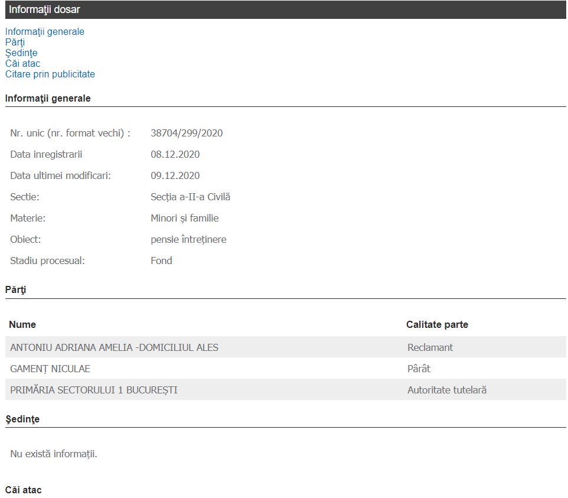Select the PRIMĂRIA SECTORULUI 1 BUCUREȘTI row
This screenshot has width=568, height=498.
(x=94, y=390)
